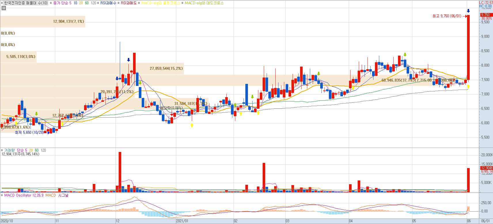
Task: Toggle marker square beside 한국전자인증 매물대
Action: tap(2, 3)
